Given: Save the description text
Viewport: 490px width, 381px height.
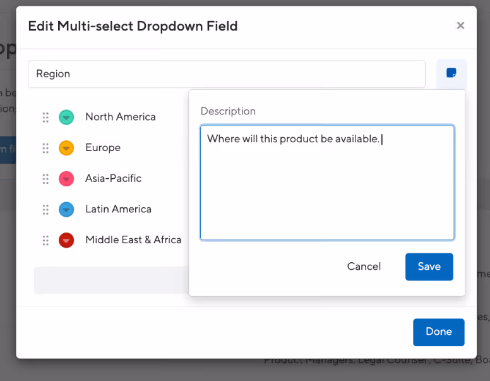Looking at the screenshot, I should click(x=429, y=267).
